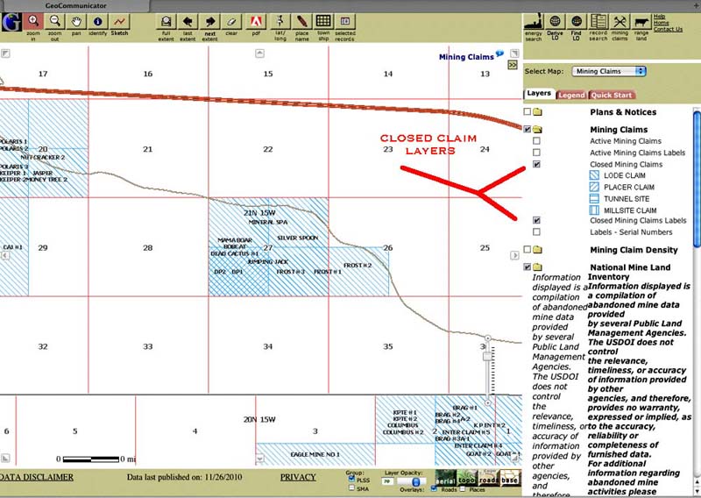Uncheck Closed Mining Claims layer

536,164
